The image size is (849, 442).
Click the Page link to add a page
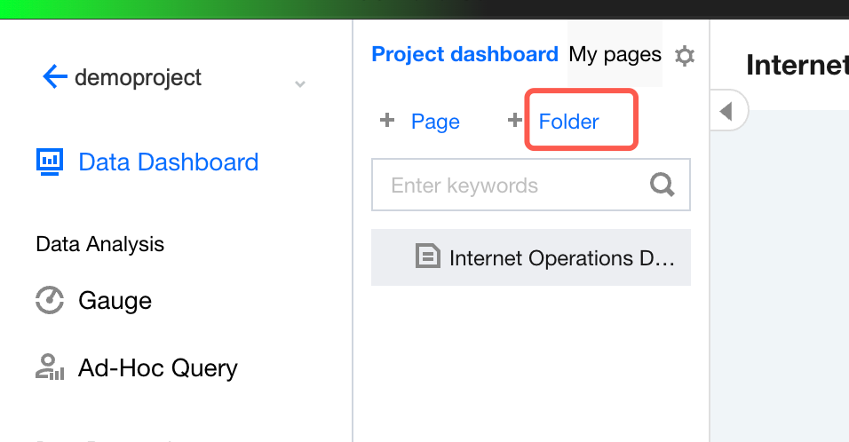435,122
